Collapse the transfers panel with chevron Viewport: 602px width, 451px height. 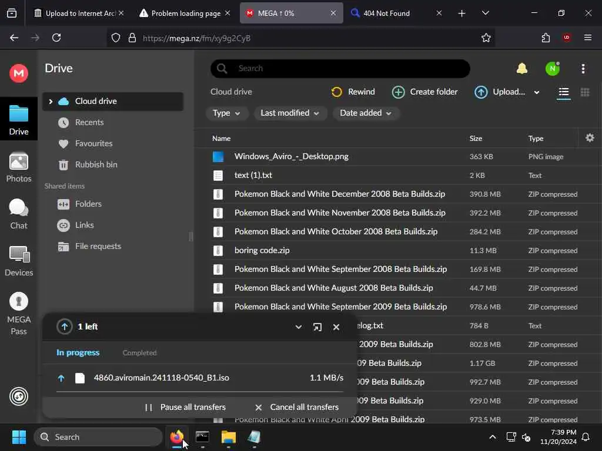pos(298,327)
